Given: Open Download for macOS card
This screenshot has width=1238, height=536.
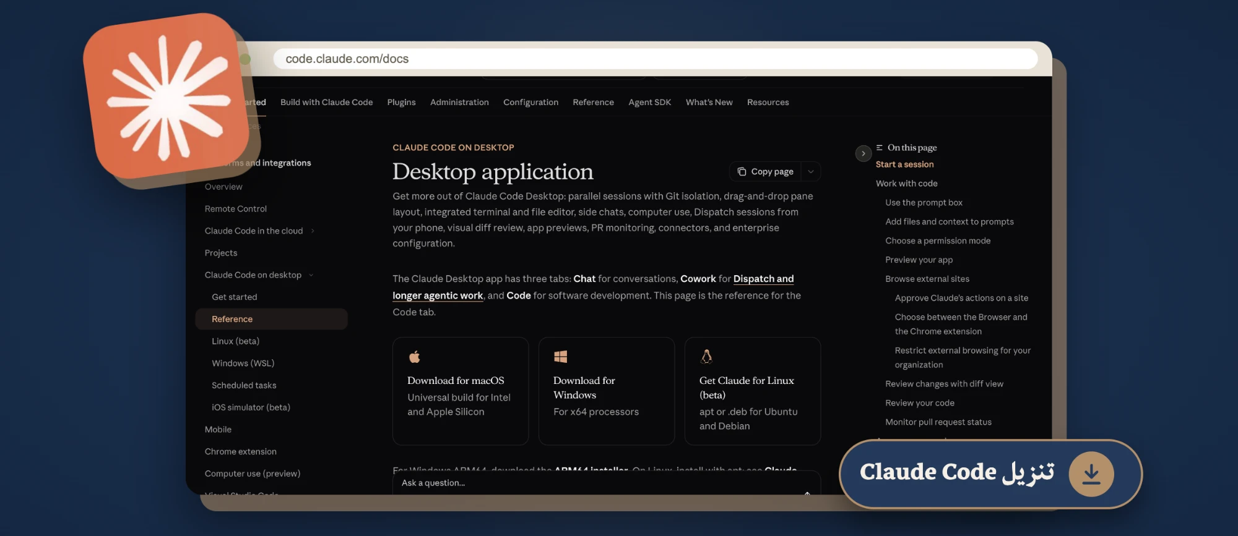Looking at the screenshot, I should click(x=461, y=391).
